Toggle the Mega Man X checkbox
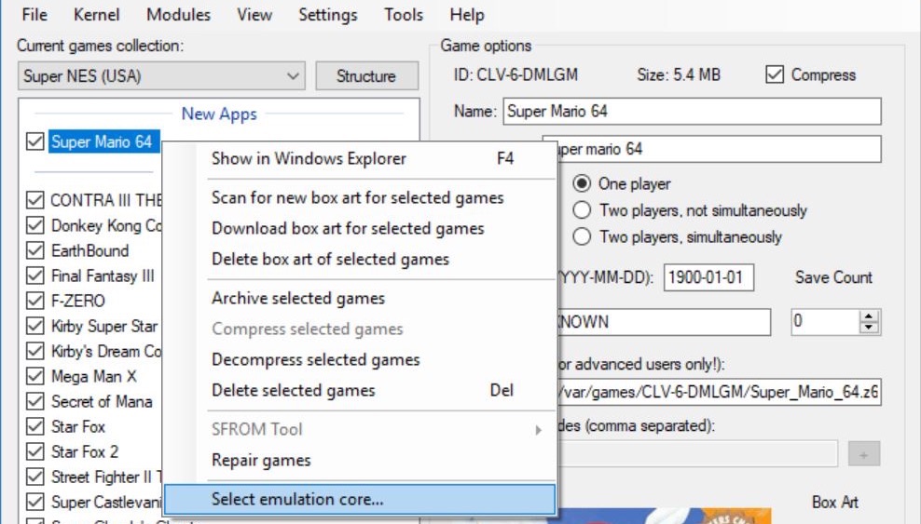921x524 pixels. 35,376
